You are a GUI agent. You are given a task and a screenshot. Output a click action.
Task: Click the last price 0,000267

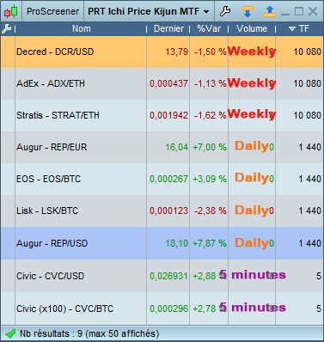pos(168,179)
